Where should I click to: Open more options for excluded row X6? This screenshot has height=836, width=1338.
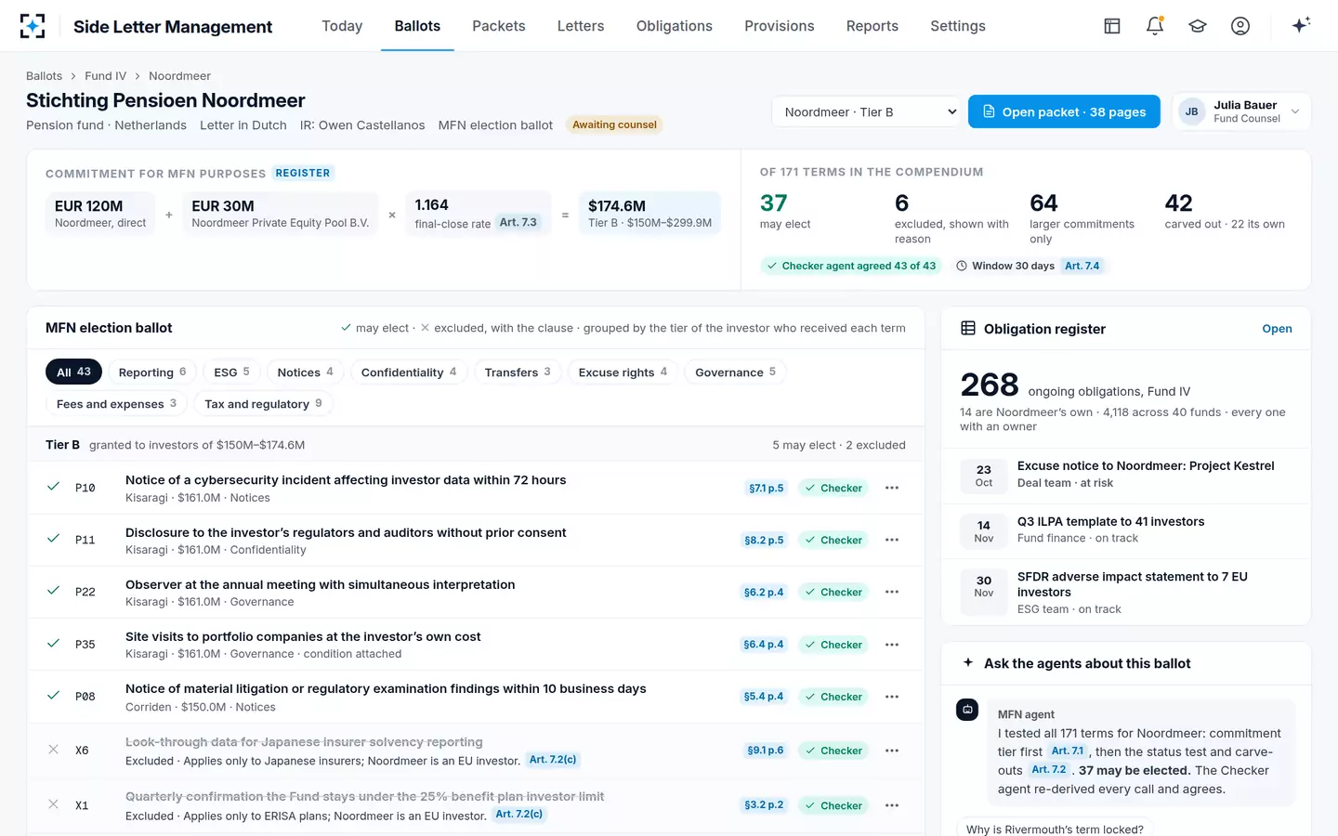[892, 751]
